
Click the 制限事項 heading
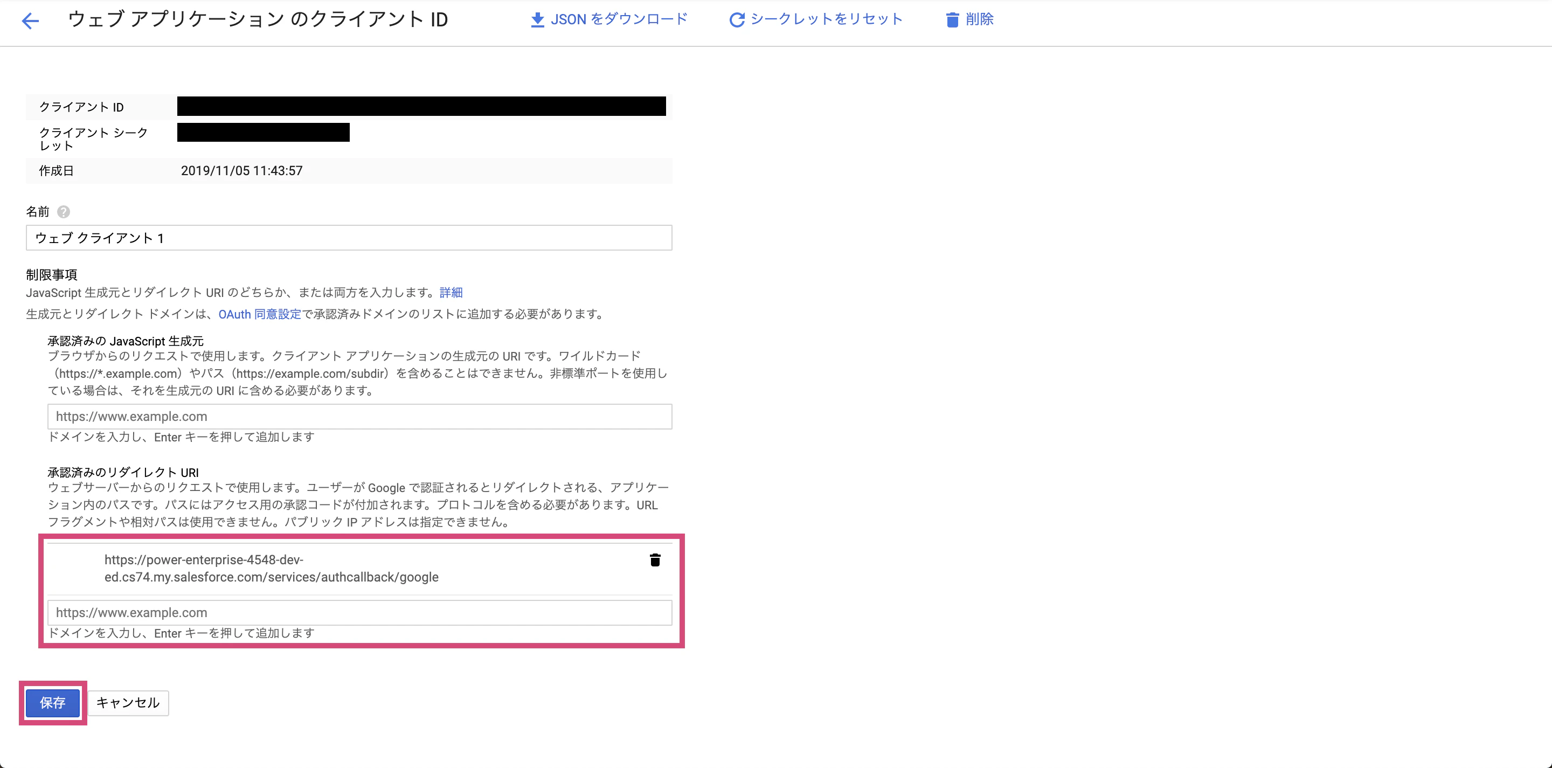coord(52,275)
